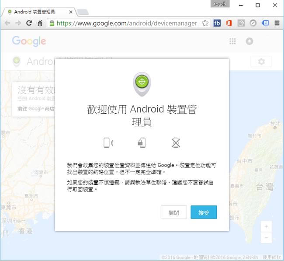This screenshot has height=261, width=284.
Task: Click the browser back arrow
Action: coord(7,23)
